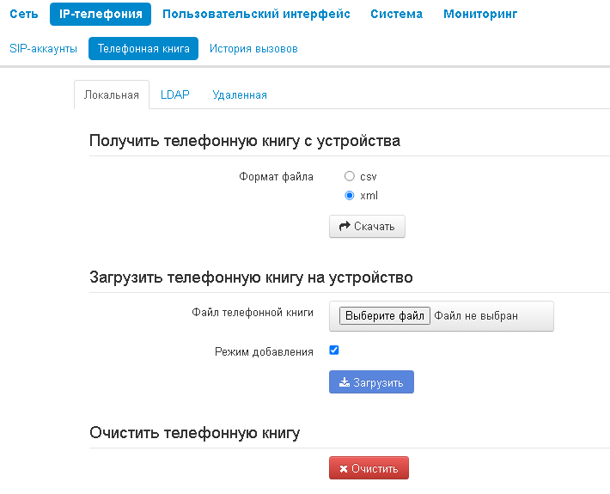Click the Загрузить upload button

click(x=371, y=382)
